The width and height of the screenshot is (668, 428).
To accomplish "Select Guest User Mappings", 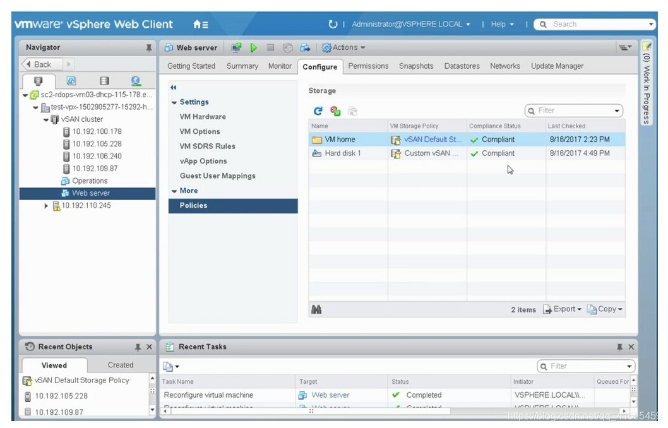I will click(217, 176).
